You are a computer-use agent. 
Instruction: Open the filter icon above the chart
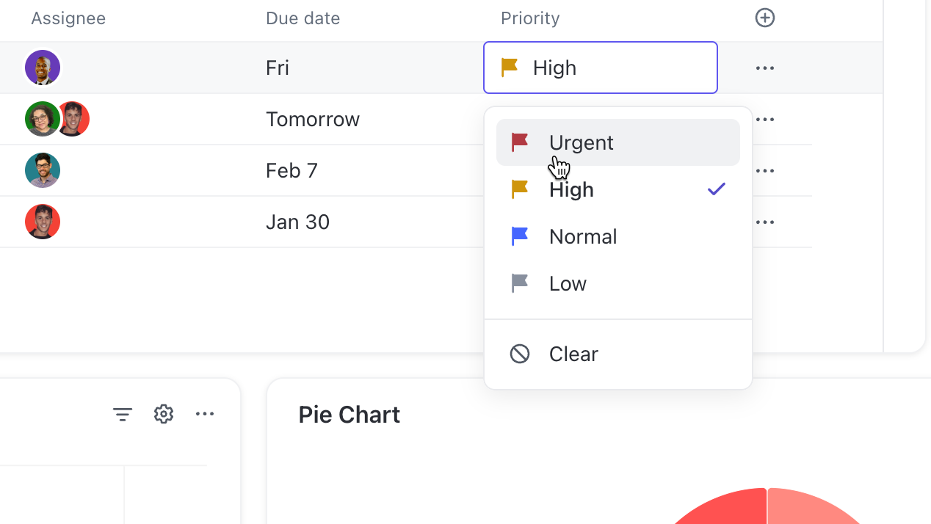click(x=122, y=413)
